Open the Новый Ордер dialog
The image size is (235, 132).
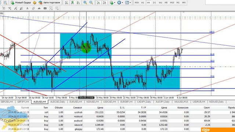click(x=21, y=3)
